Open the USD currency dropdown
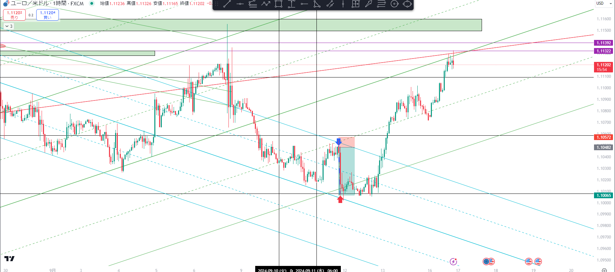Image resolution: width=615 pixels, height=272 pixels. click(604, 3)
